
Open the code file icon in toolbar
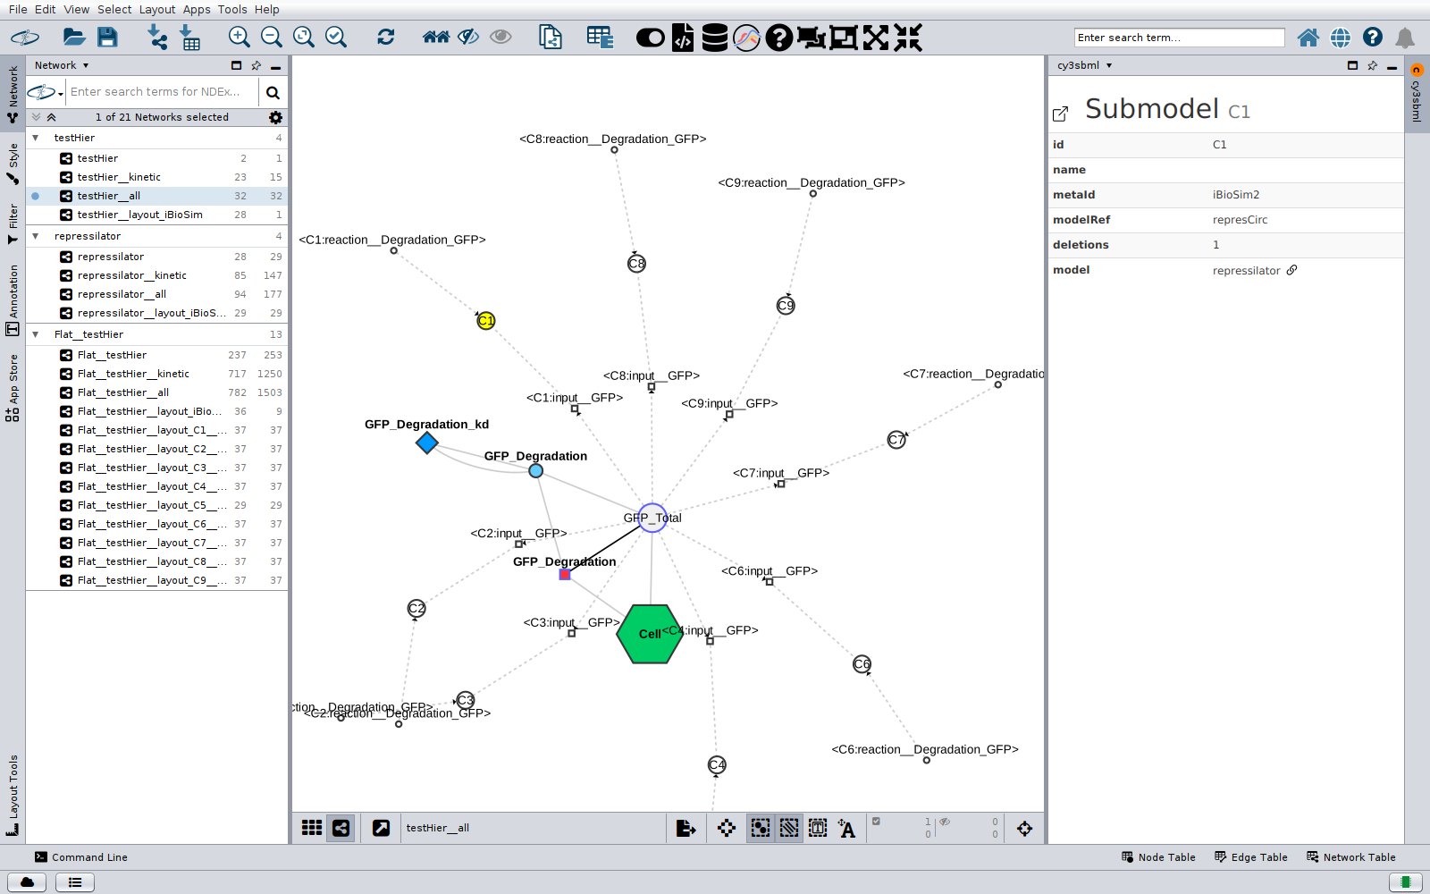[x=683, y=38]
